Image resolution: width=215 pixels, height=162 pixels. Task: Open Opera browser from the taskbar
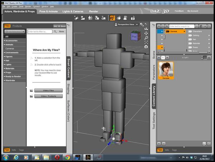click(57, 157)
